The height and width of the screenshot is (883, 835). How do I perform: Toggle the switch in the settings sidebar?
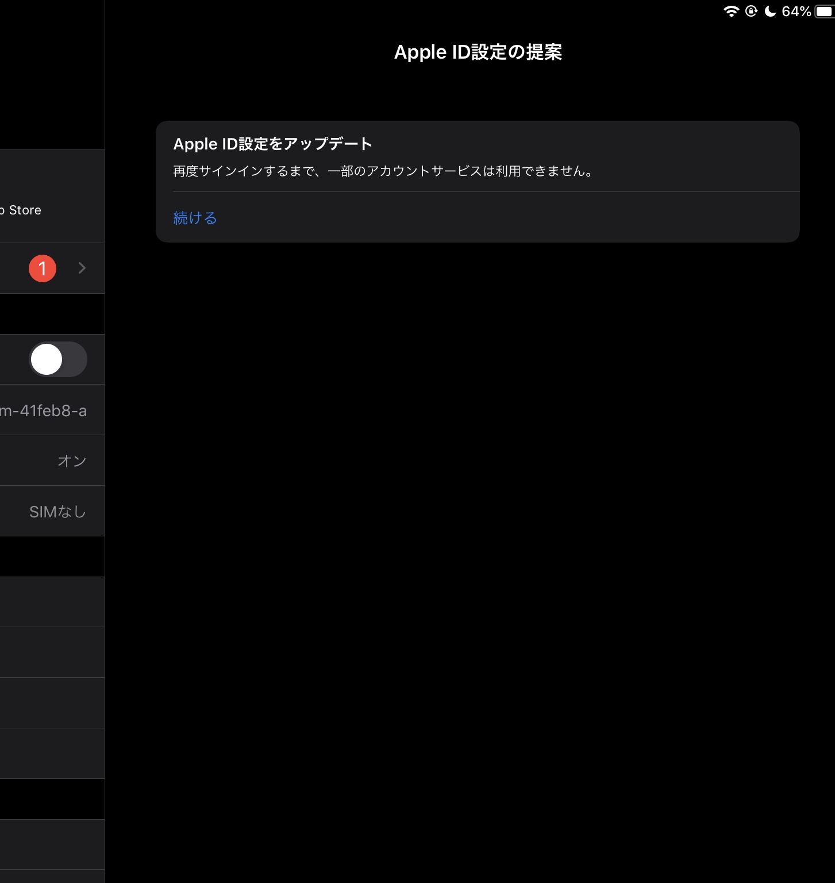58,359
